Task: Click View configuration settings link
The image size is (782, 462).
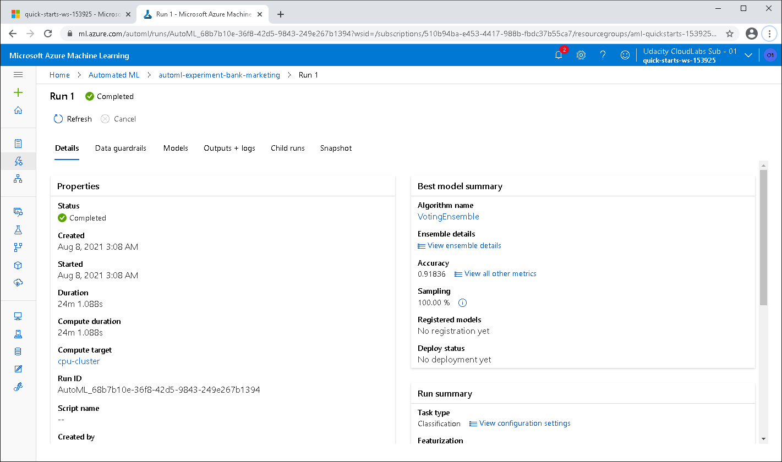Action: [x=520, y=423]
